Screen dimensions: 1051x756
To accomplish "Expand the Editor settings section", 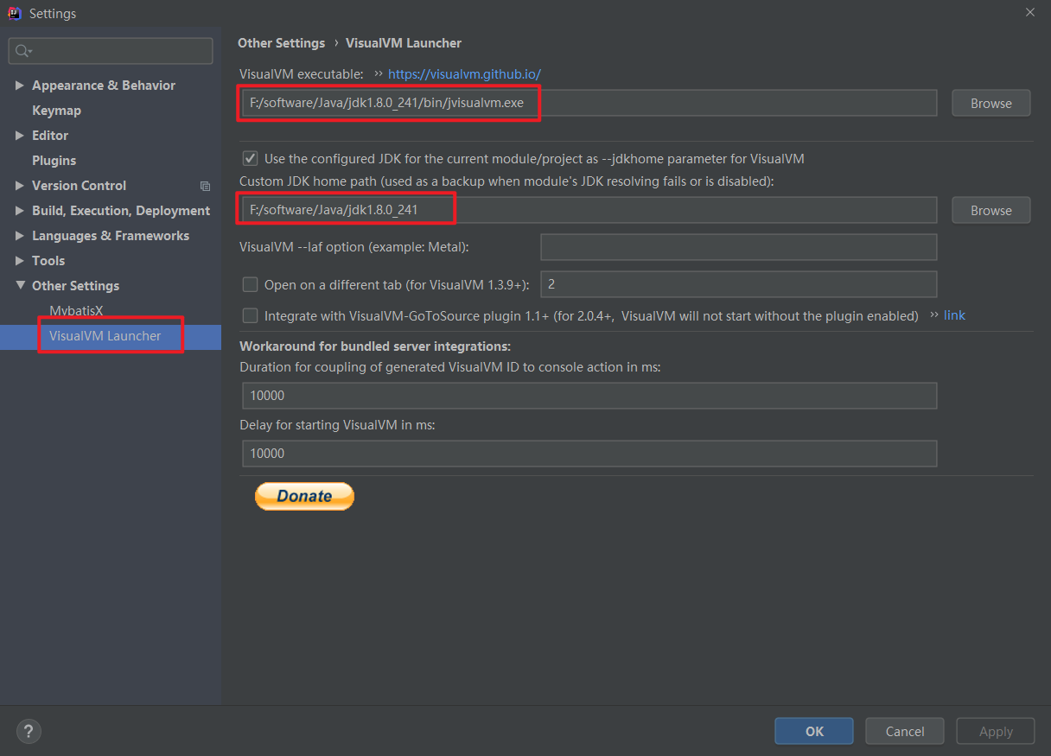I will click(20, 136).
